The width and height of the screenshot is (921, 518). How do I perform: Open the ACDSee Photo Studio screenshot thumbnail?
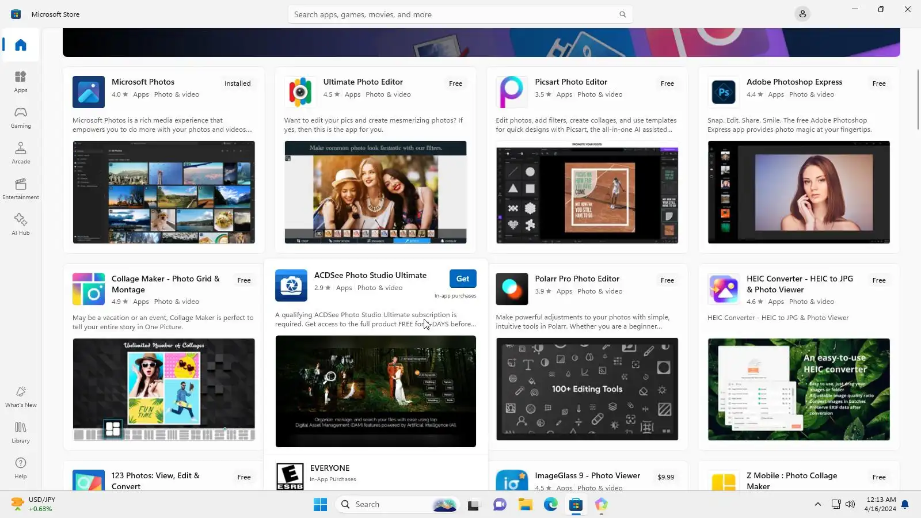click(376, 391)
